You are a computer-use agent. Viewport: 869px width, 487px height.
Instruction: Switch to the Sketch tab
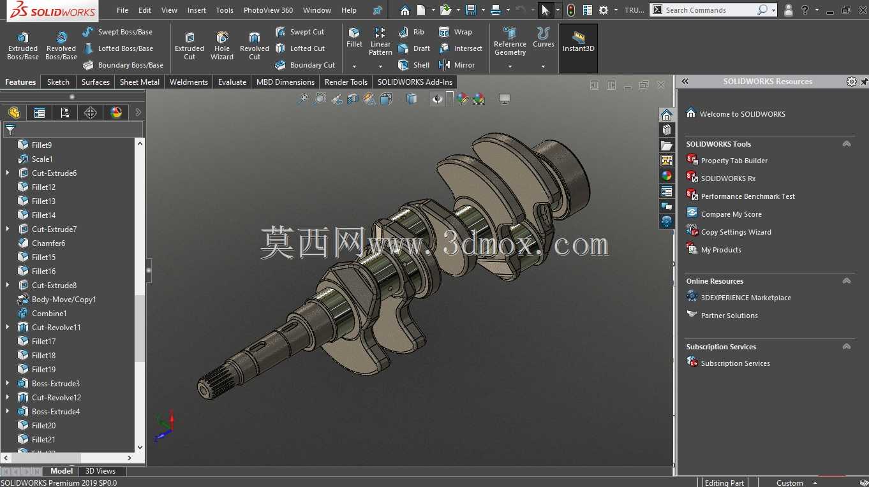[x=58, y=82]
